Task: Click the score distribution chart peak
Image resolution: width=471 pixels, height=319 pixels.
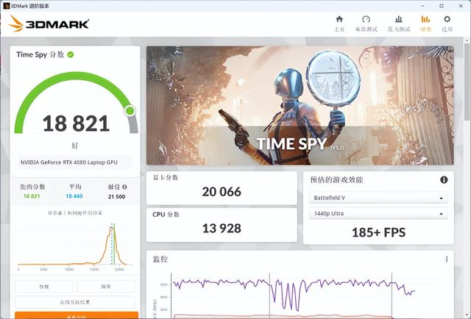Action: click(x=111, y=228)
